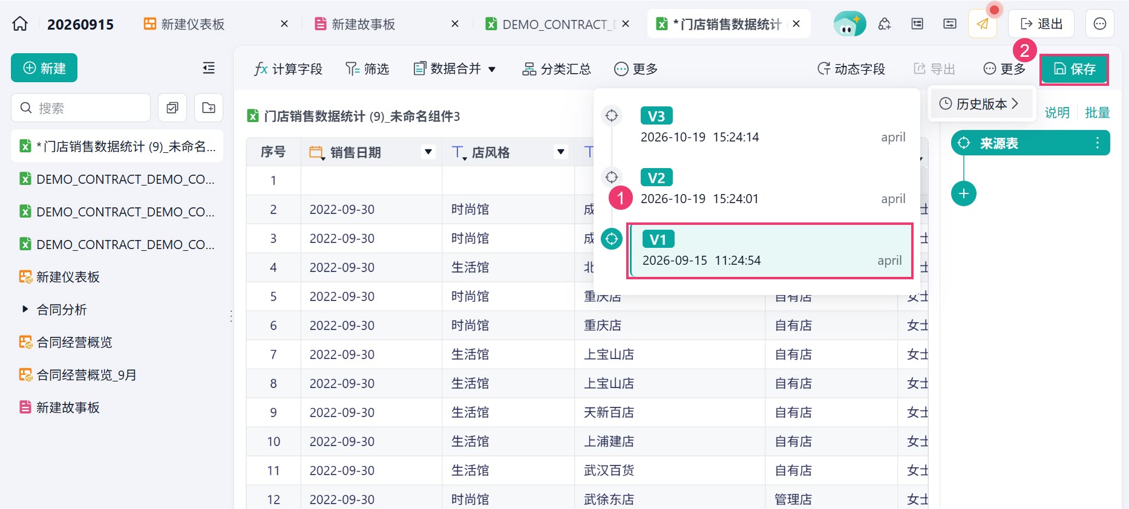Screen dimensions: 1129x509
Task: Click the 动态字段 tool
Action: [851, 69]
